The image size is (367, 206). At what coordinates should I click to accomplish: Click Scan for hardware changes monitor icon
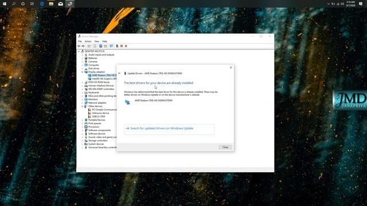pyautogui.click(x=111, y=46)
